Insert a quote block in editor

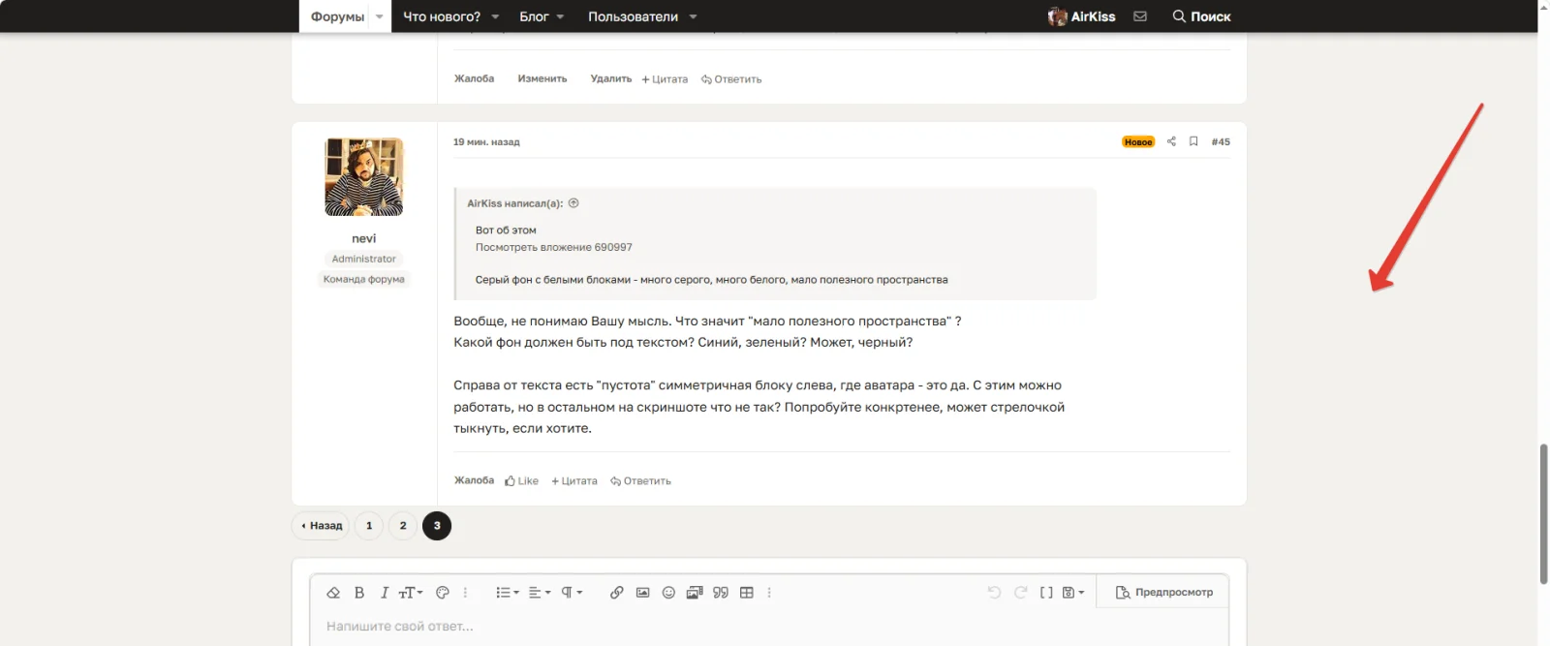click(721, 593)
